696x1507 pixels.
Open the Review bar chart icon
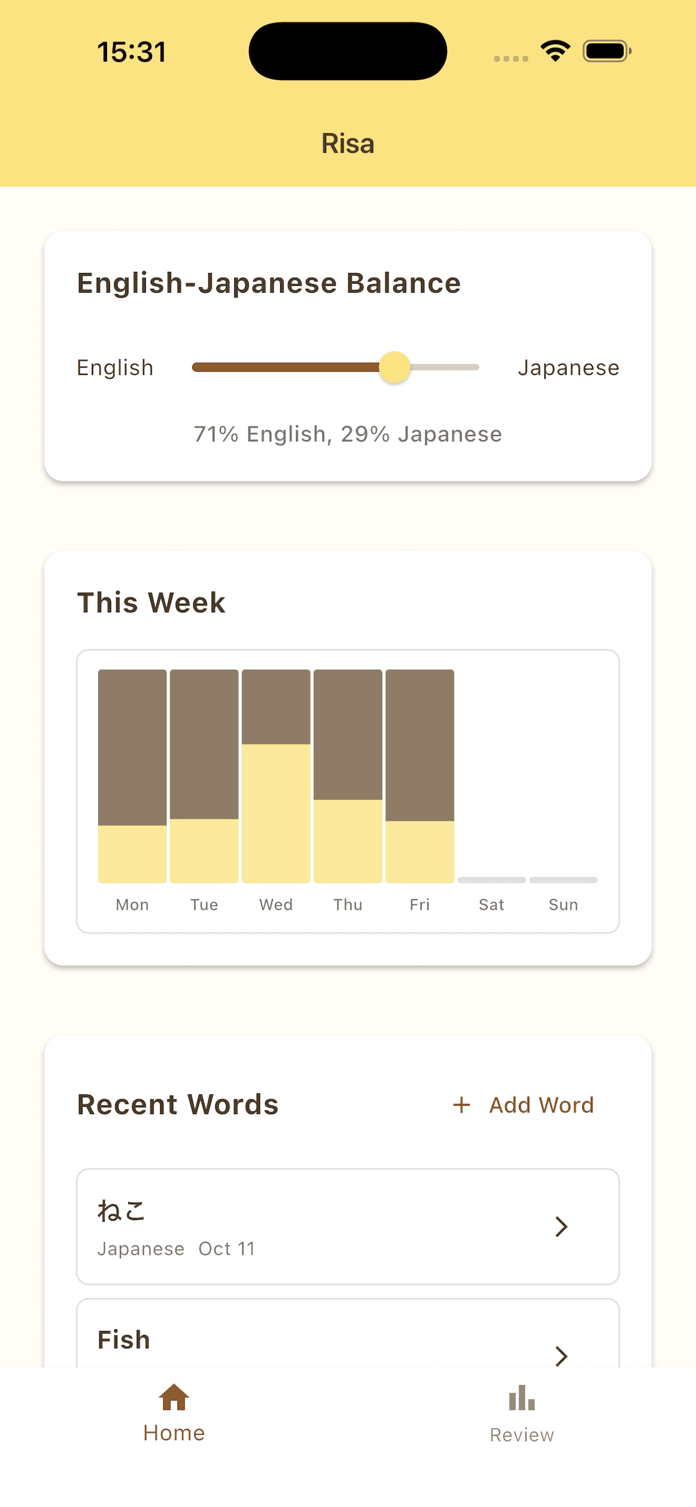[522, 1398]
